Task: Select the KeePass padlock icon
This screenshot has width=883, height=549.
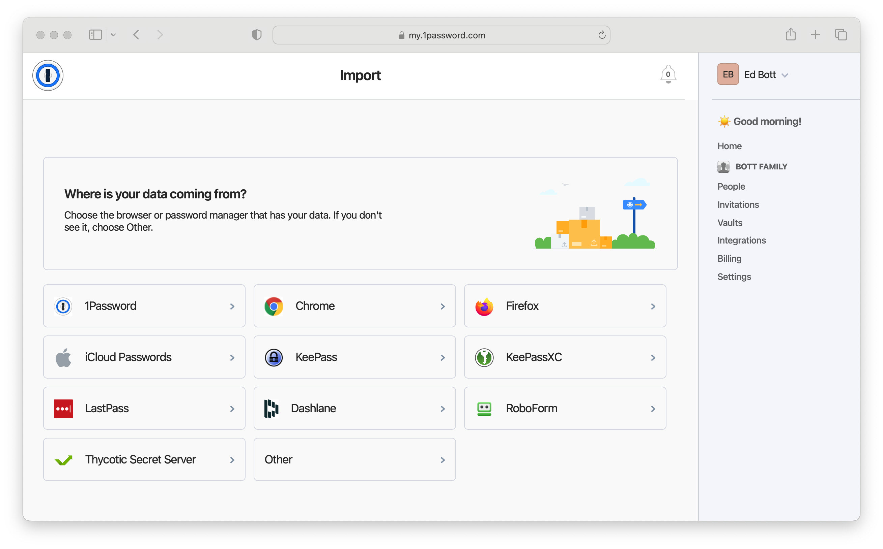Action: tap(274, 357)
